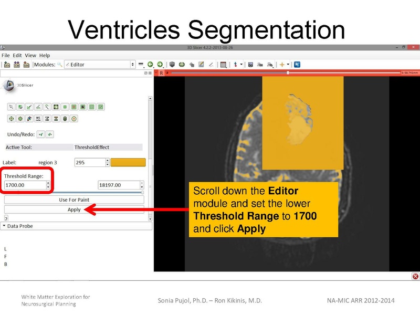Select the Dilate effect tool
This screenshot has width=420, height=315.
pos(21,119)
